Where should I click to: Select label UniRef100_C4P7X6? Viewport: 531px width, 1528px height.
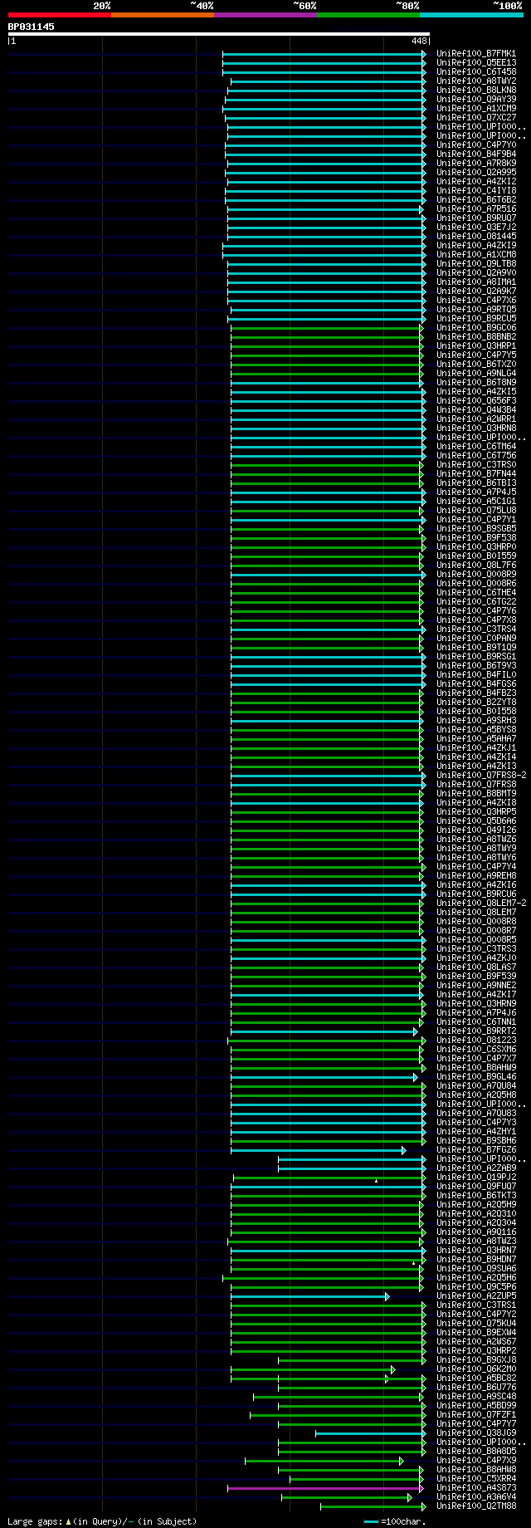476,300
